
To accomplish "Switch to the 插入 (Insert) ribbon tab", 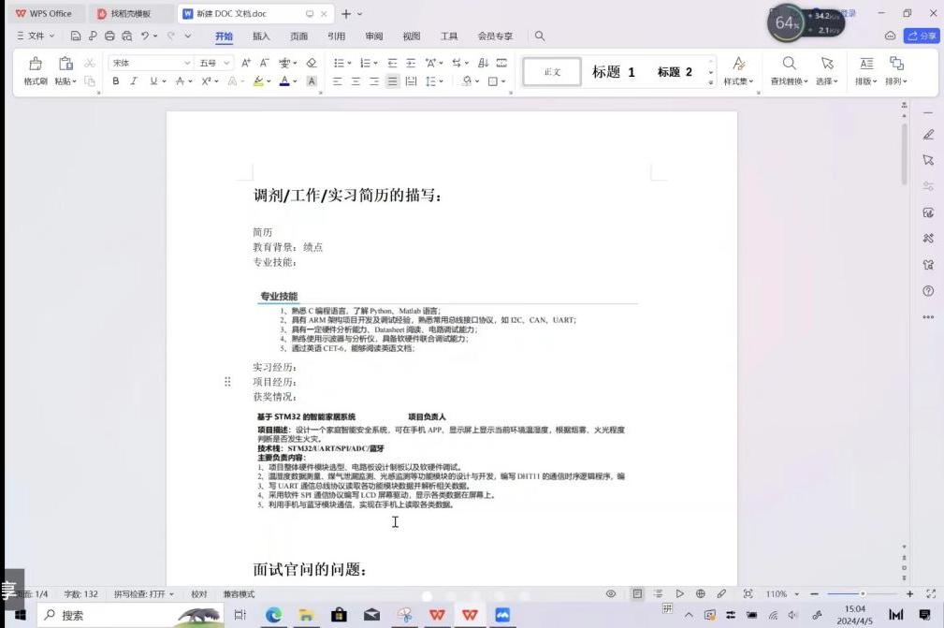I will 261,37.
